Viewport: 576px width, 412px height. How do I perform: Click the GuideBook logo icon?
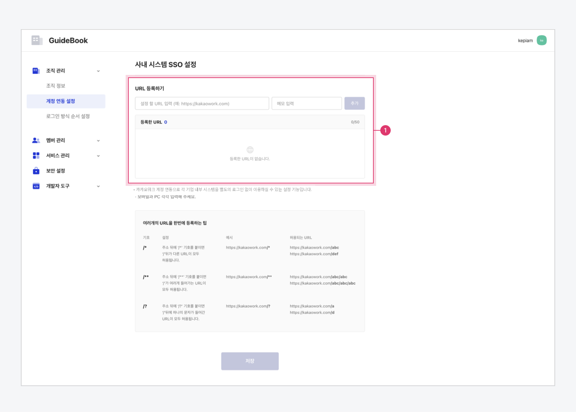point(37,40)
